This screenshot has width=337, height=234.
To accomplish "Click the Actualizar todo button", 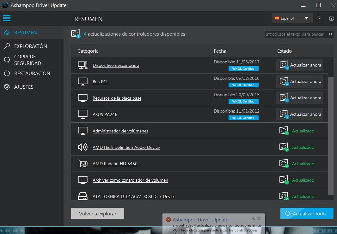I will [x=307, y=214].
